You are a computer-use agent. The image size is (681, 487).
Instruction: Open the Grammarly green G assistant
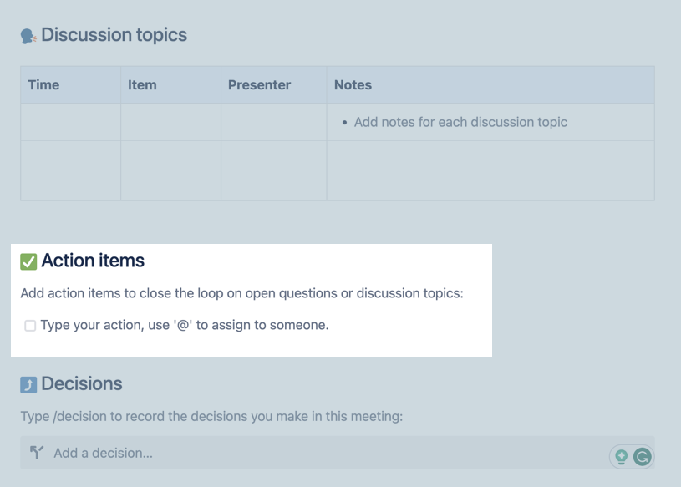pos(643,457)
